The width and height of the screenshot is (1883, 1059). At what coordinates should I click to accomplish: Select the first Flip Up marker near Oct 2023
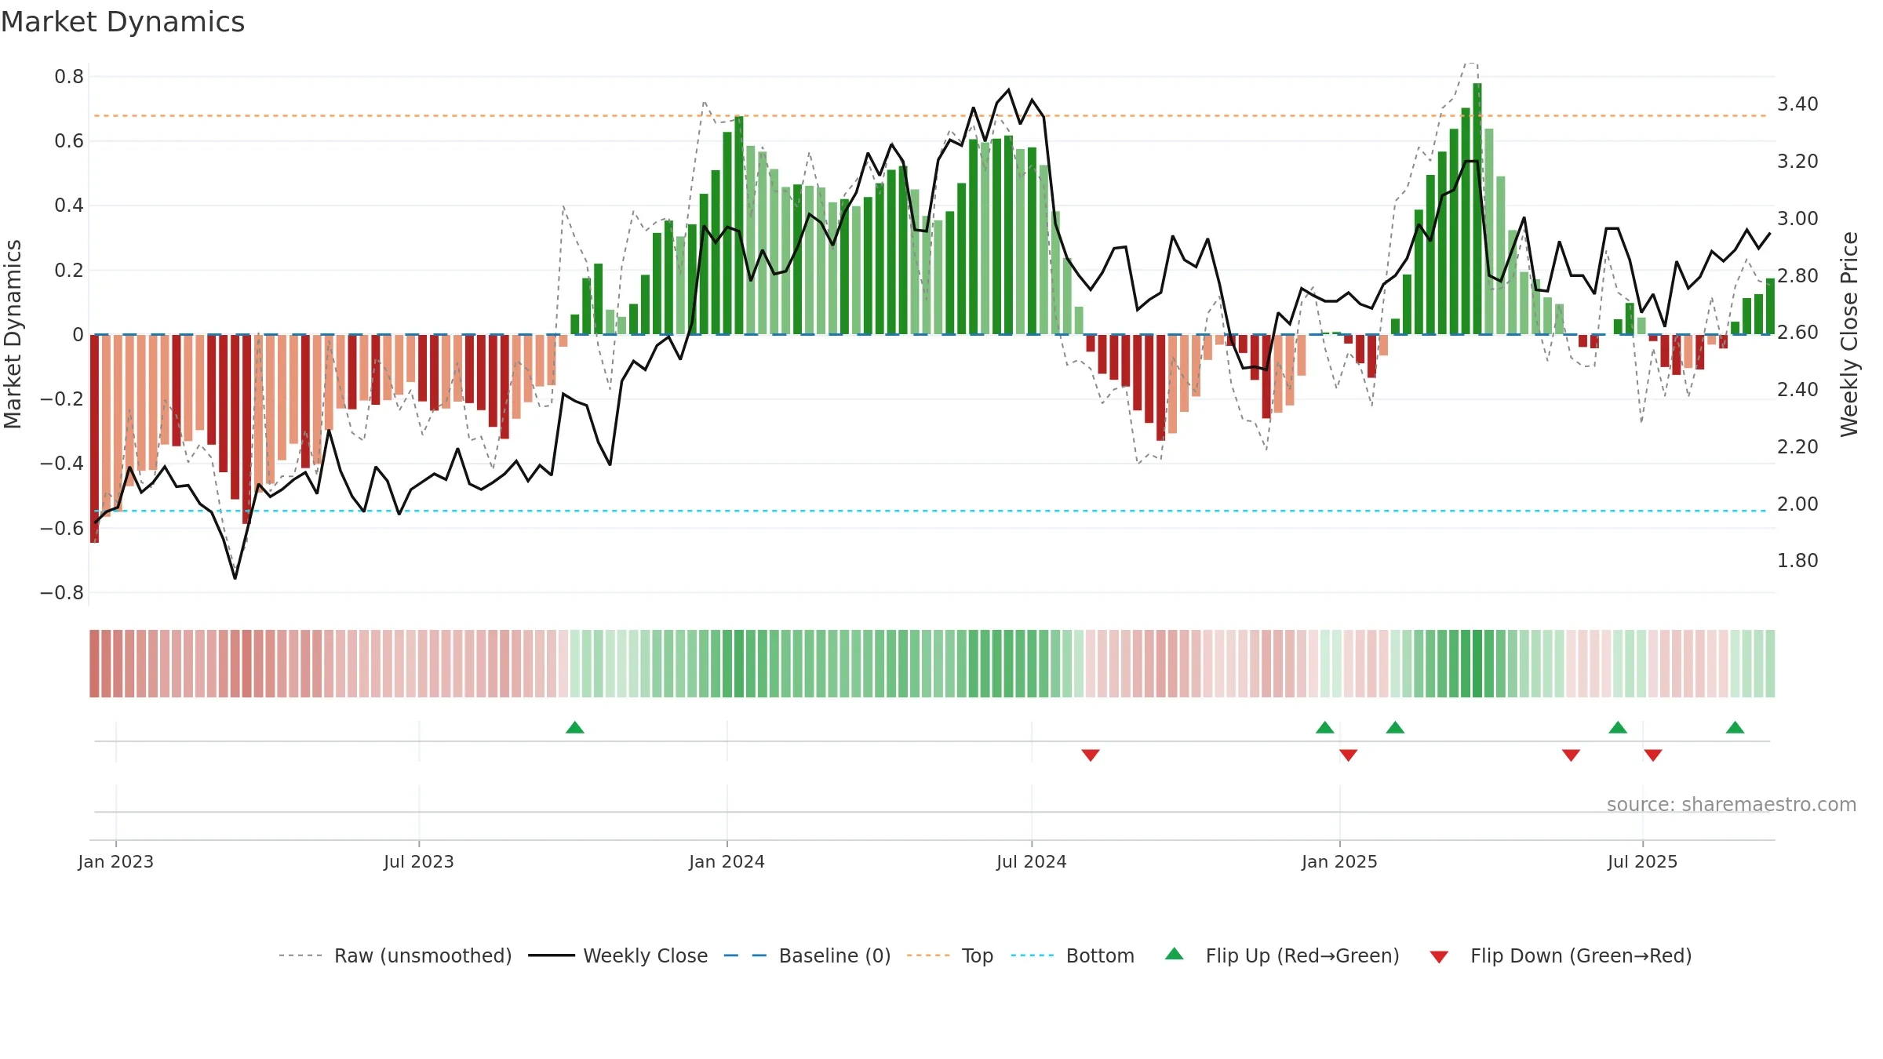click(x=575, y=727)
